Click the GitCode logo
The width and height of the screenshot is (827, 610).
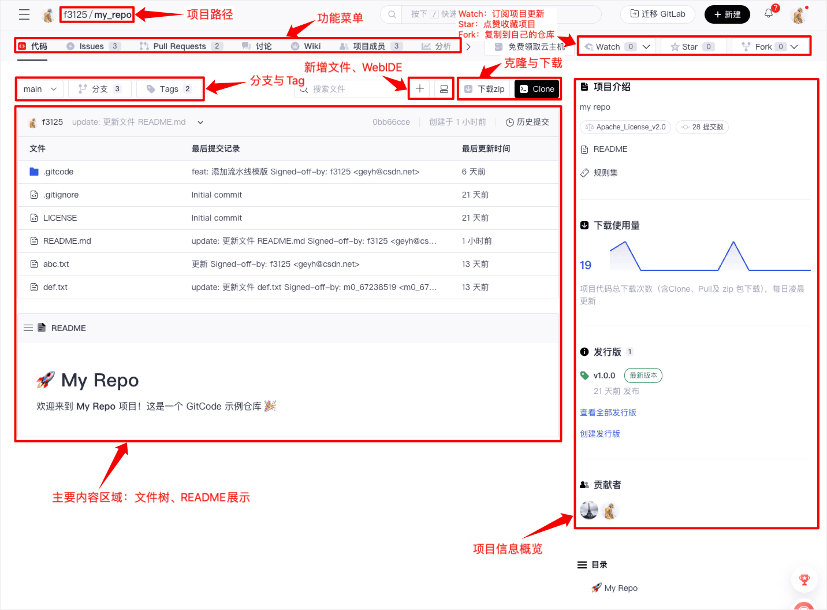click(x=49, y=14)
